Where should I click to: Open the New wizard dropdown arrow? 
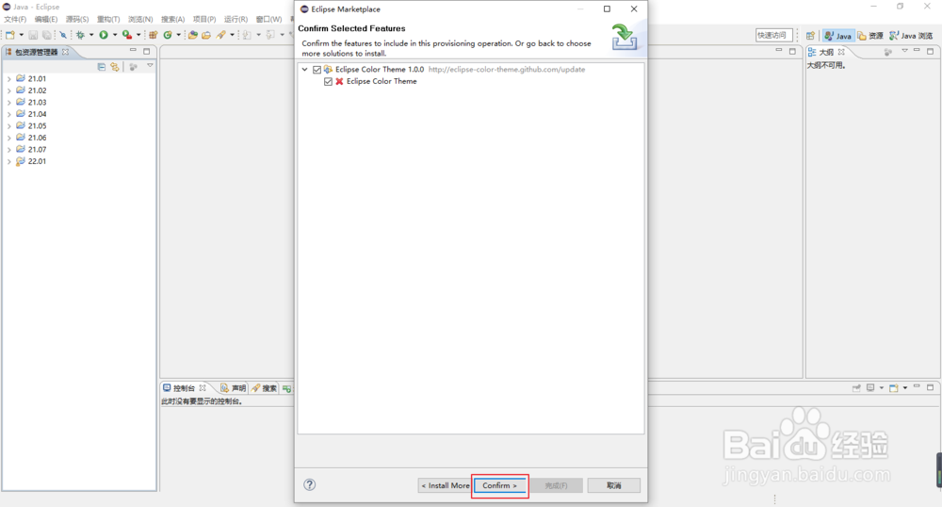(x=21, y=35)
